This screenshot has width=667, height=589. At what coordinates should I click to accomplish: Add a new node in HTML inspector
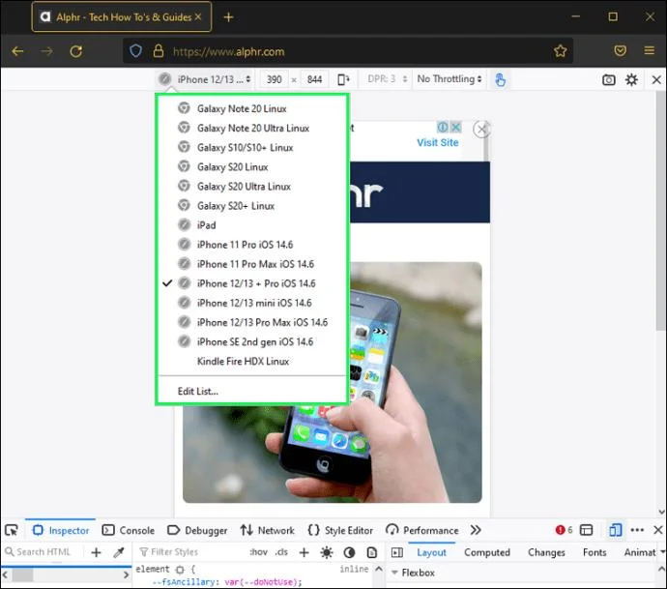pos(96,552)
